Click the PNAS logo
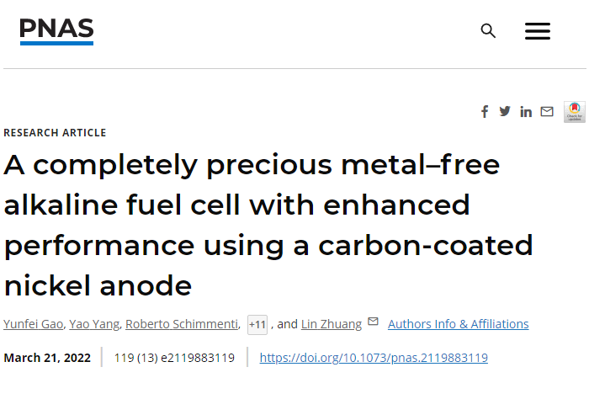The width and height of the screenshot is (589, 415). [56, 31]
